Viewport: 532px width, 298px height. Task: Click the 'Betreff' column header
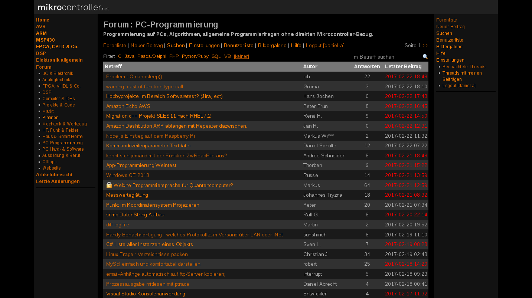coord(113,66)
